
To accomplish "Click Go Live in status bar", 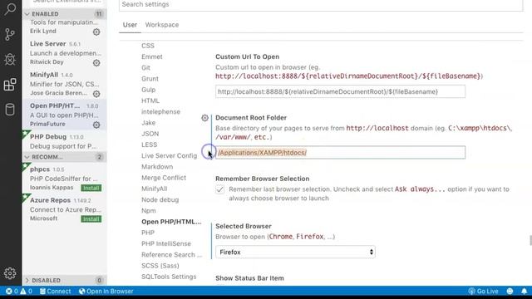I will point(483,292).
